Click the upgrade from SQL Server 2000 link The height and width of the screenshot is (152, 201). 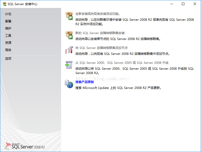[122, 63]
